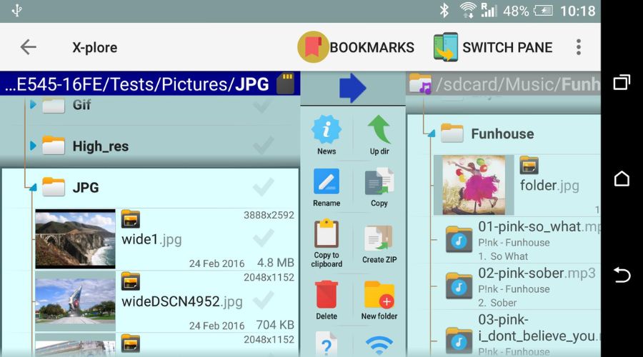Mark the Gif folder checkmark

pyautogui.click(x=263, y=105)
